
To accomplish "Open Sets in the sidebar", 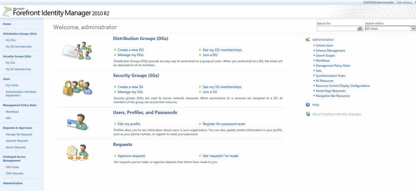I will (x=8, y=118).
